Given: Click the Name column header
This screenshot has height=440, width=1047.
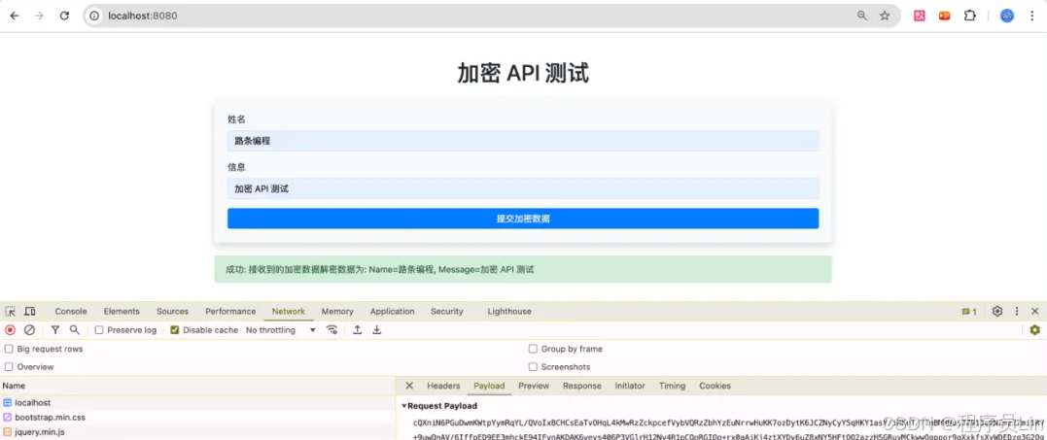Looking at the screenshot, I should pyautogui.click(x=197, y=386).
